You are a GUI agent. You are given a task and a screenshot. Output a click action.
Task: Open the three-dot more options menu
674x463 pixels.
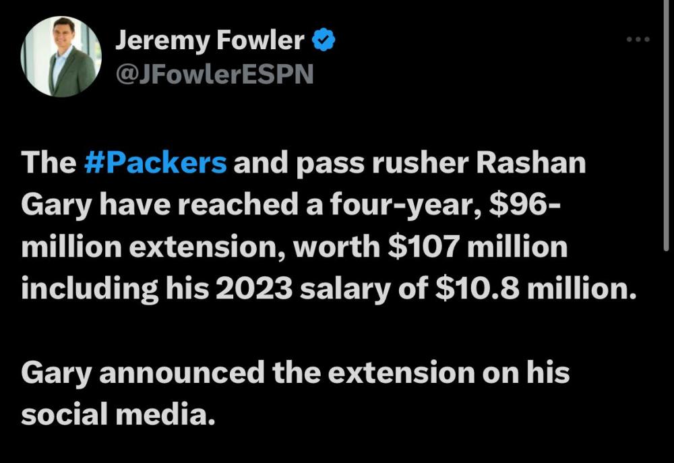637,40
